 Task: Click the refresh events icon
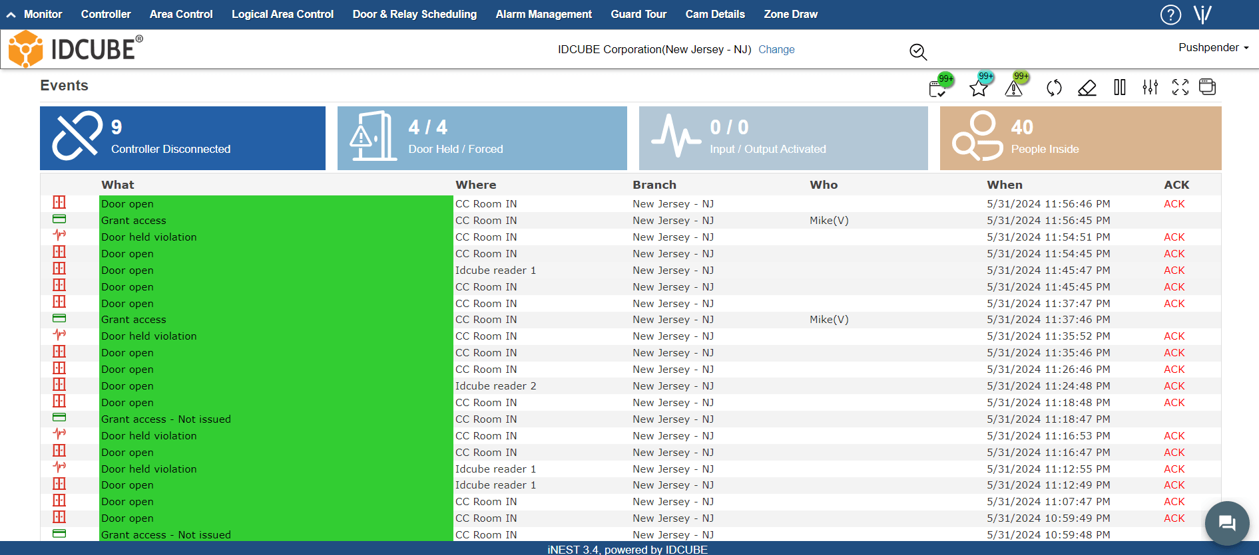[x=1053, y=88]
